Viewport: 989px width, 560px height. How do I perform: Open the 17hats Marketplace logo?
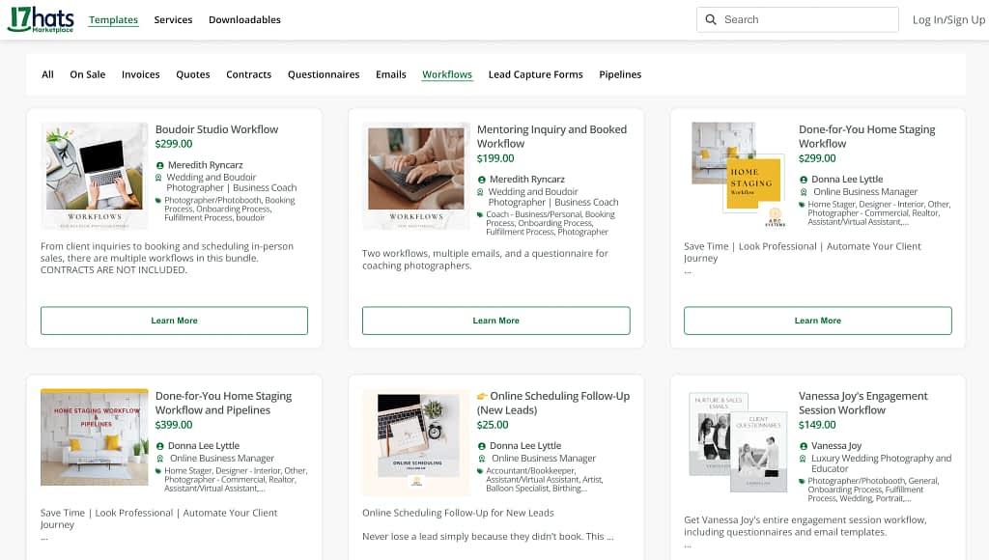pos(41,19)
